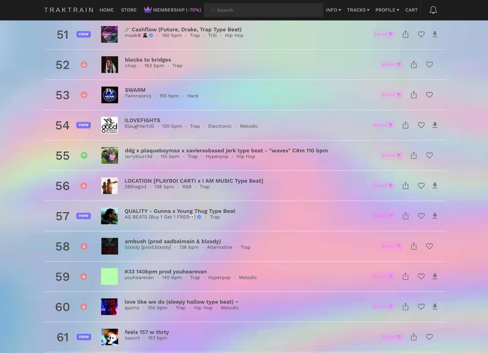Download the ILOVEFIGHTS beat
The width and height of the screenshot is (488, 353).
click(435, 125)
